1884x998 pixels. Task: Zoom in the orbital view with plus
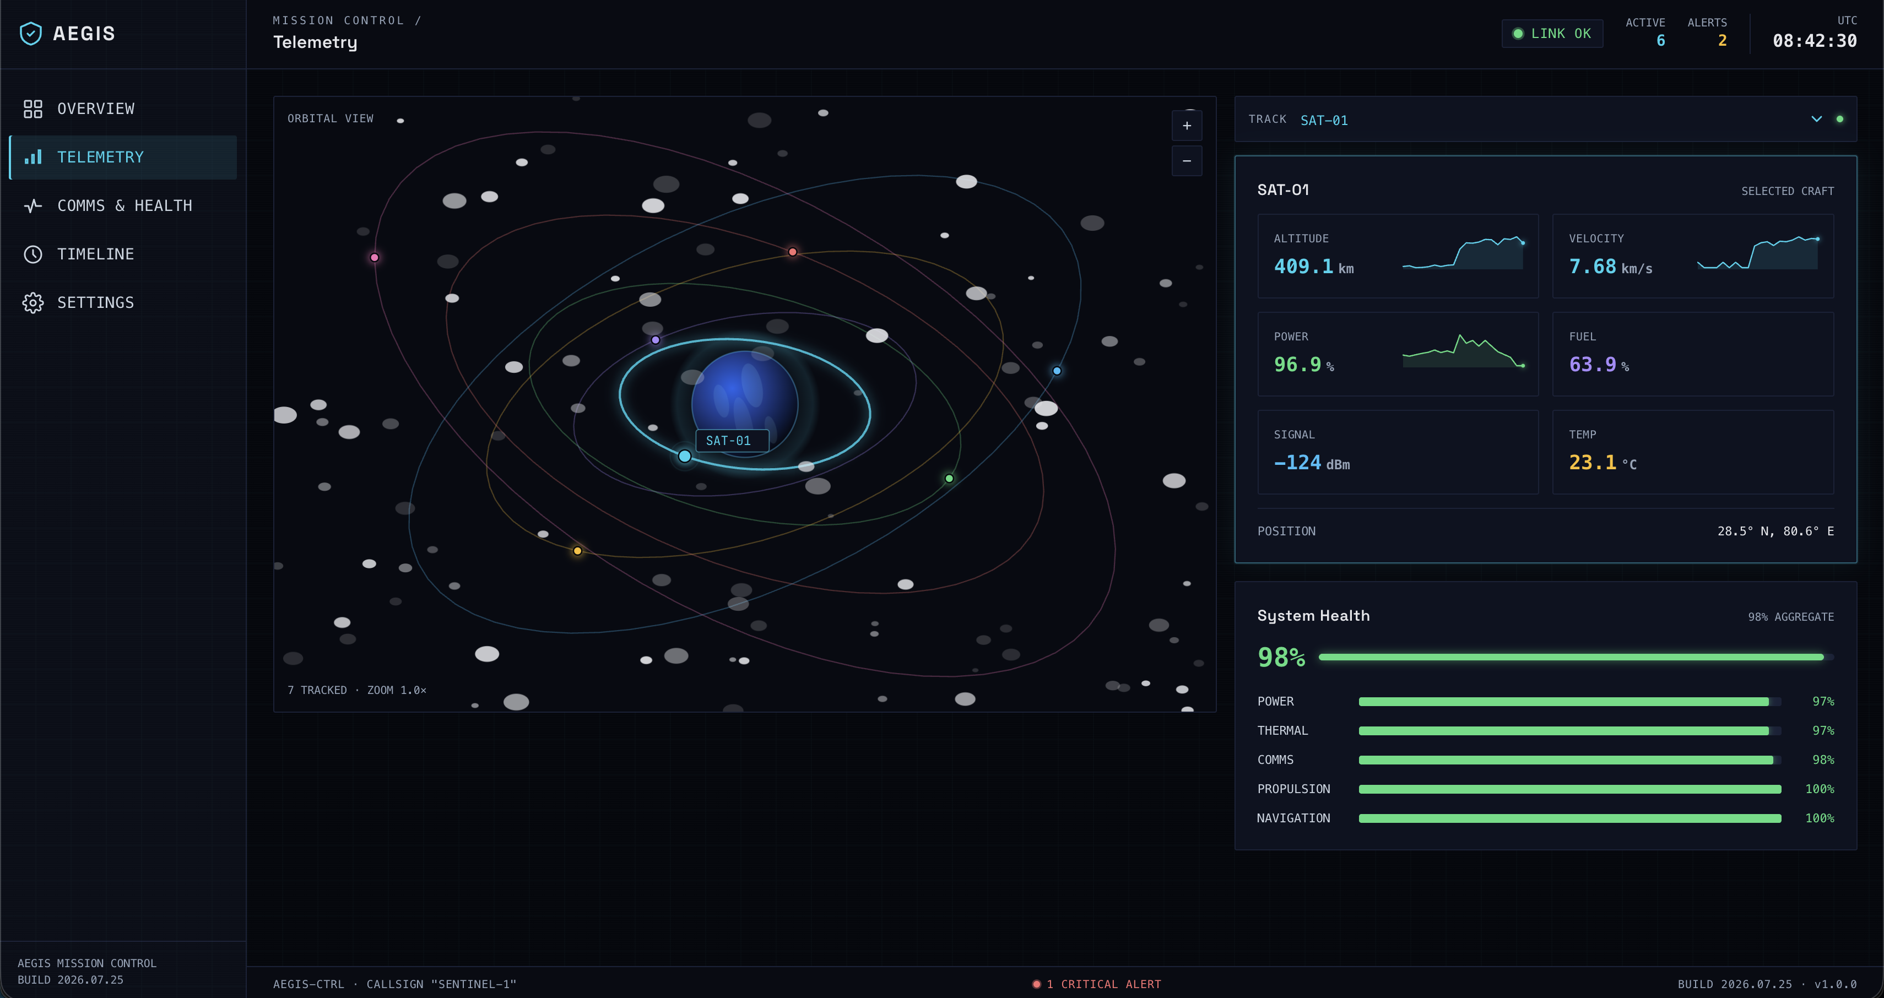(1187, 126)
